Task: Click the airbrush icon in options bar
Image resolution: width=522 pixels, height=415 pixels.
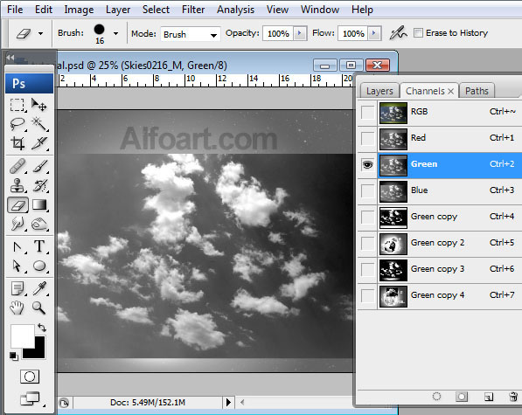Action: click(x=398, y=33)
